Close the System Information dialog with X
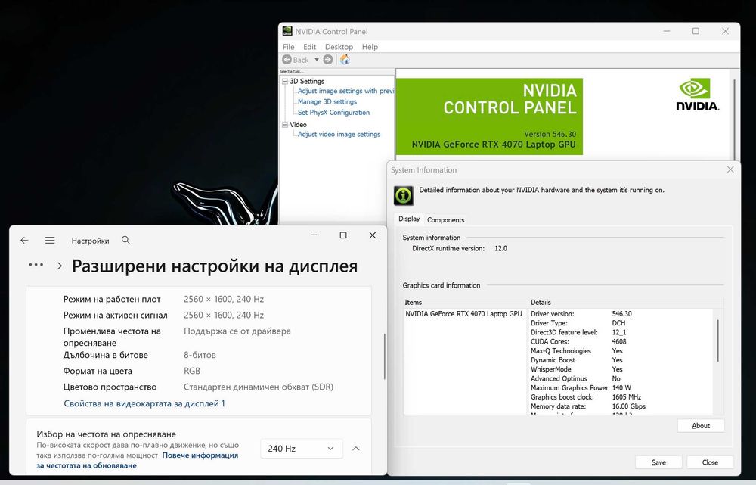Screen dimensions: 756x485 (x=730, y=170)
